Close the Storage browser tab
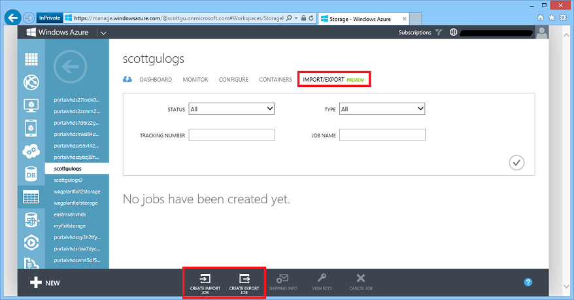 pyautogui.click(x=404, y=19)
